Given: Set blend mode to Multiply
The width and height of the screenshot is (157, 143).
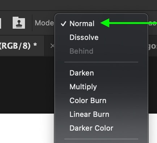Looking at the screenshot, I should 83,87.
